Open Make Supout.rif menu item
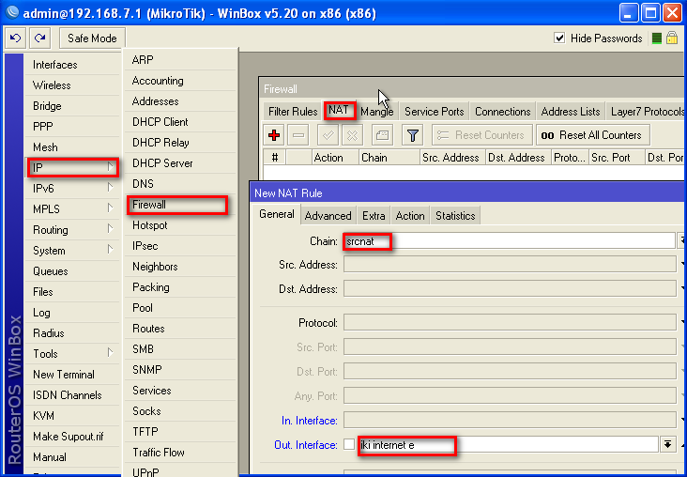This screenshot has height=477, width=687. pos(72,437)
